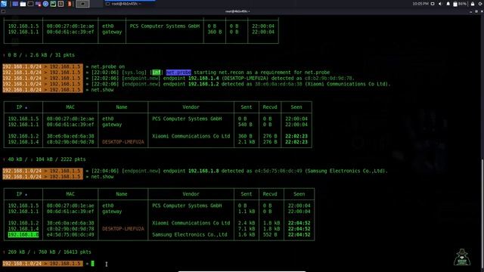Screen dimensions: 484x272
Task: Click the '40 kB / 104 kB / 2222 pkts' line
Action: point(44,159)
